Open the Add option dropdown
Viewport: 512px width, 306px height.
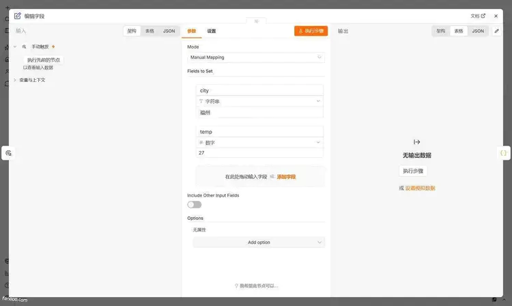(x=259, y=242)
